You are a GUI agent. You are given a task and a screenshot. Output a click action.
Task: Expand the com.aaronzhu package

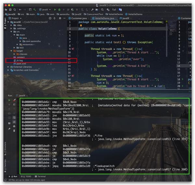click(x=20, y=41)
